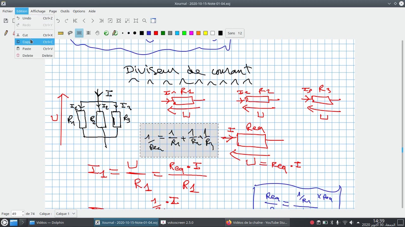Open the Options menu
This screenshot has width=405, height=227.
point(79,11)
